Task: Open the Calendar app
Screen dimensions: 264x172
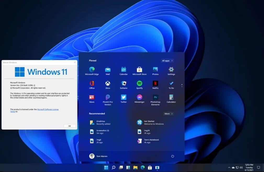Action: (x=123, y=69)
